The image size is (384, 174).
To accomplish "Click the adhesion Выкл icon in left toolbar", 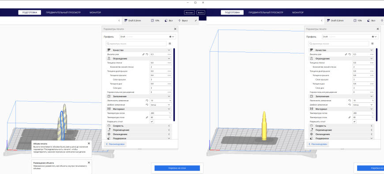I will 180,21.
